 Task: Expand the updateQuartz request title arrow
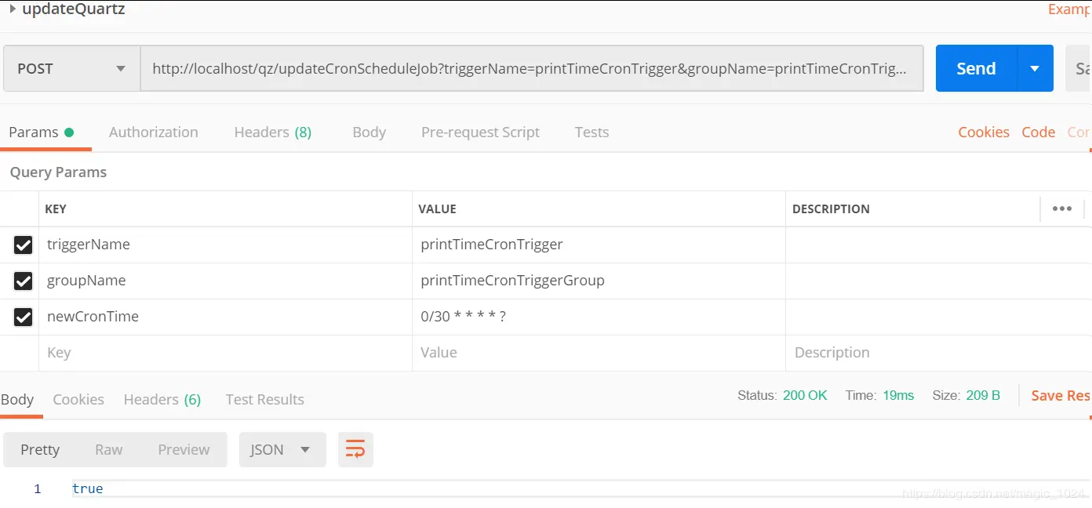click(x=13, y=9)
